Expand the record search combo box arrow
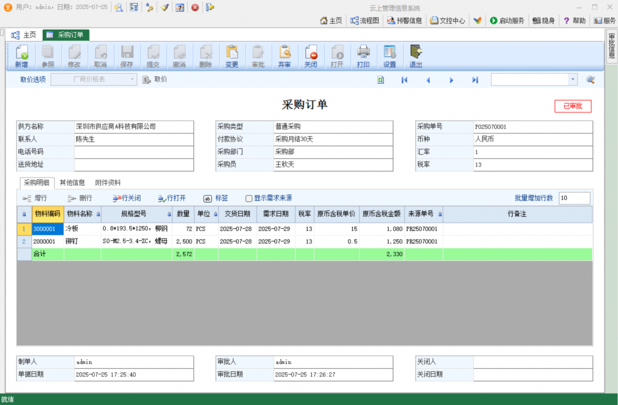The width and height of the screenshot is (618, 405). 573,79
